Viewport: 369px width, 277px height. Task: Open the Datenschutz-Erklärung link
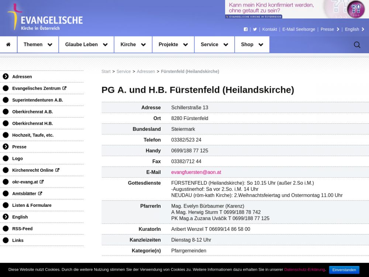[x=304, y=270]
